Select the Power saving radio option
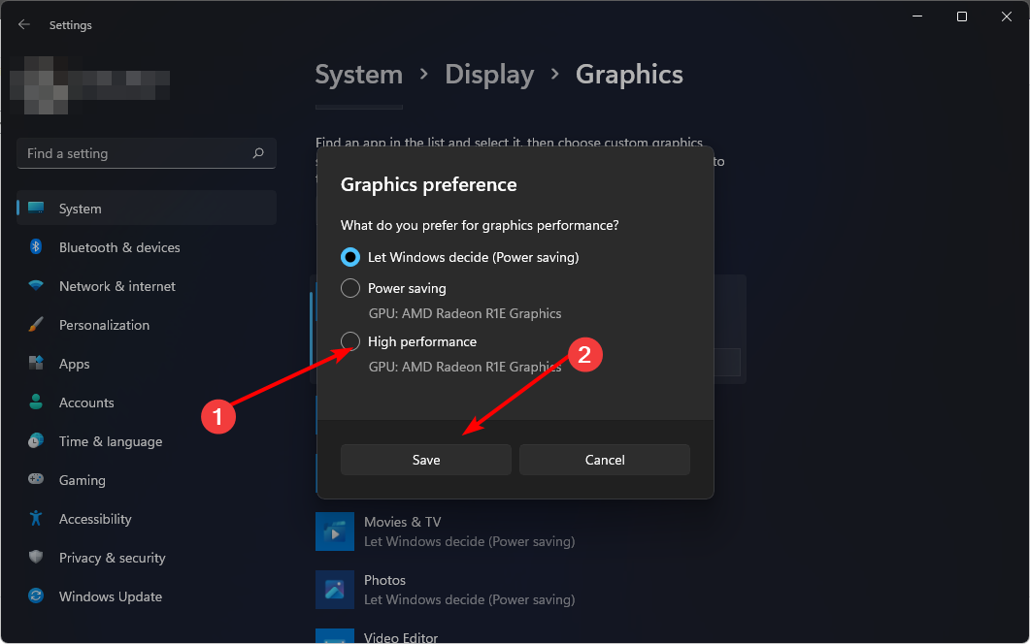 click(x=350, y=288)
